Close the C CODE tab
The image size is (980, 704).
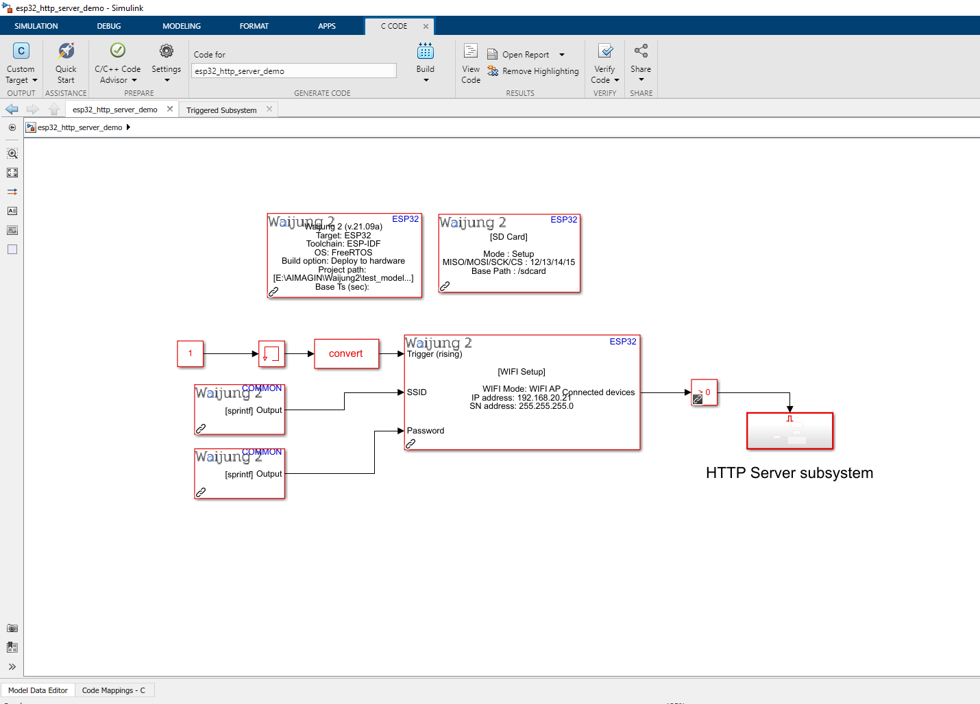click(426, 26)
